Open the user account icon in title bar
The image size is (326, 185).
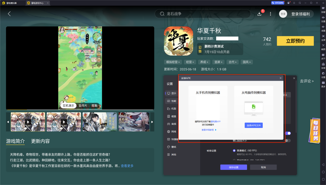[289, 3]
